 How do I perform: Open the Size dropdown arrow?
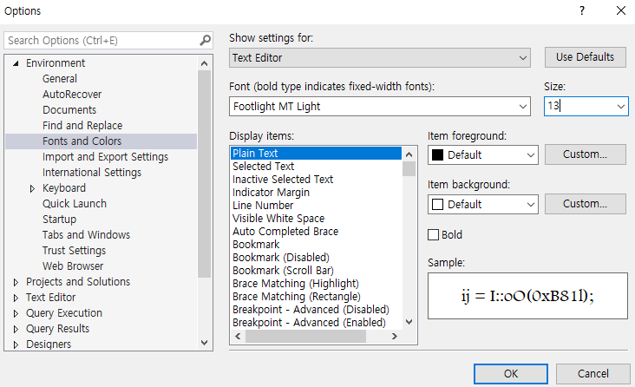pyautogui.click(x=620, y=107)
